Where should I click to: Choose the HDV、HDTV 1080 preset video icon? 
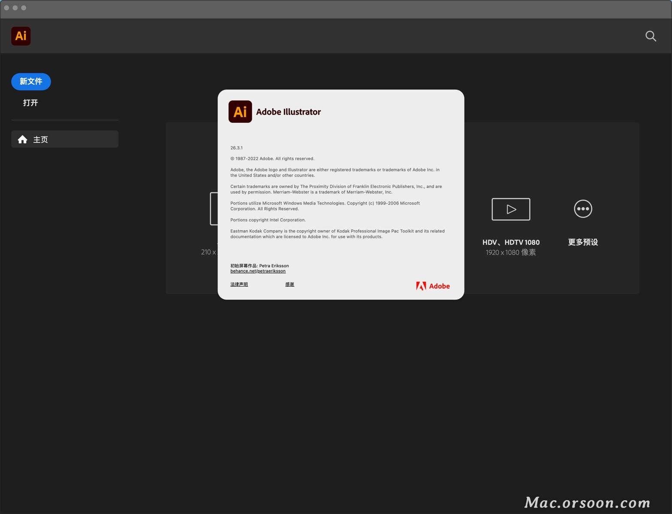coord(511,209)
